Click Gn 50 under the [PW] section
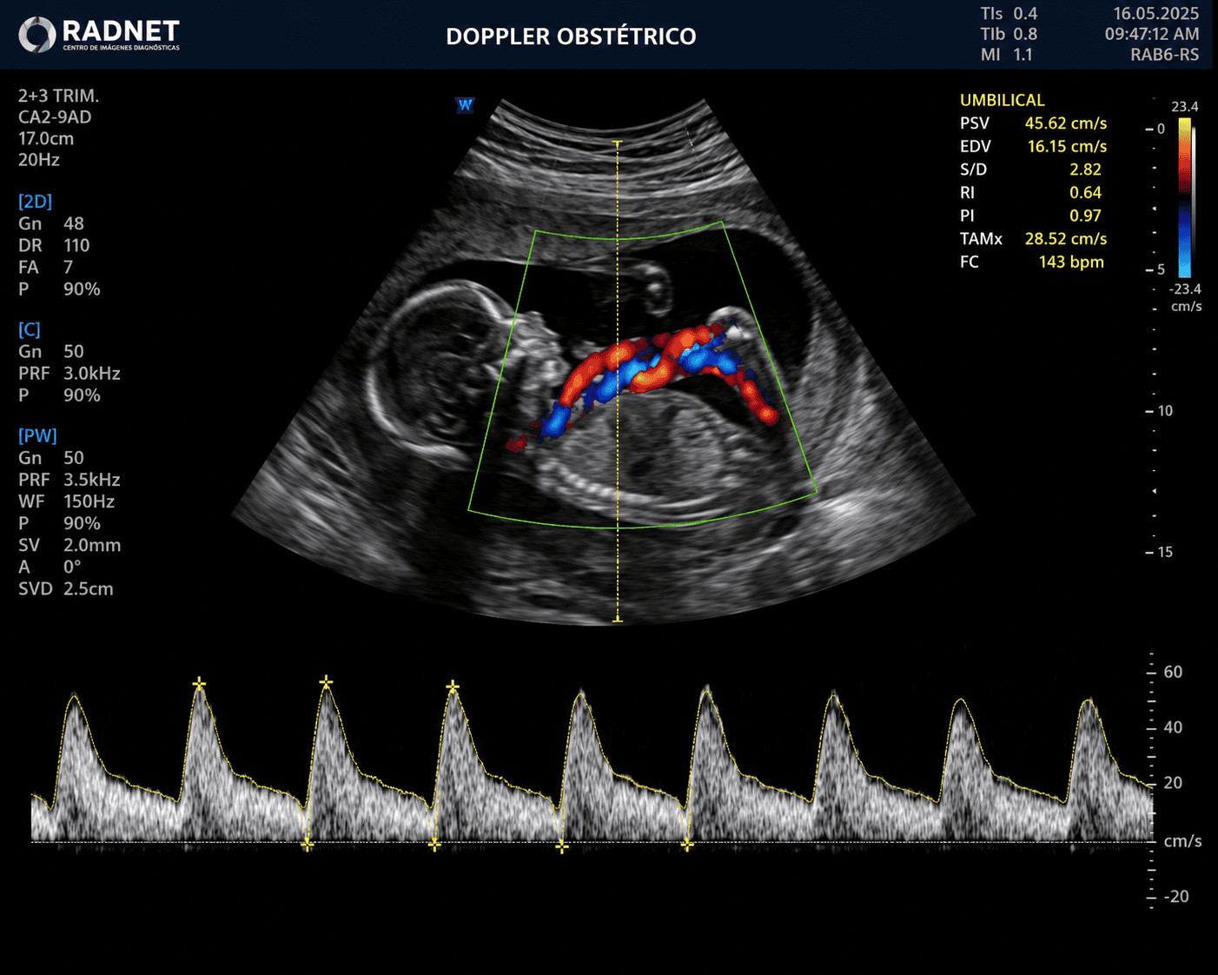The height and width of the screenshot is (975, 1218). pos(51,457)
